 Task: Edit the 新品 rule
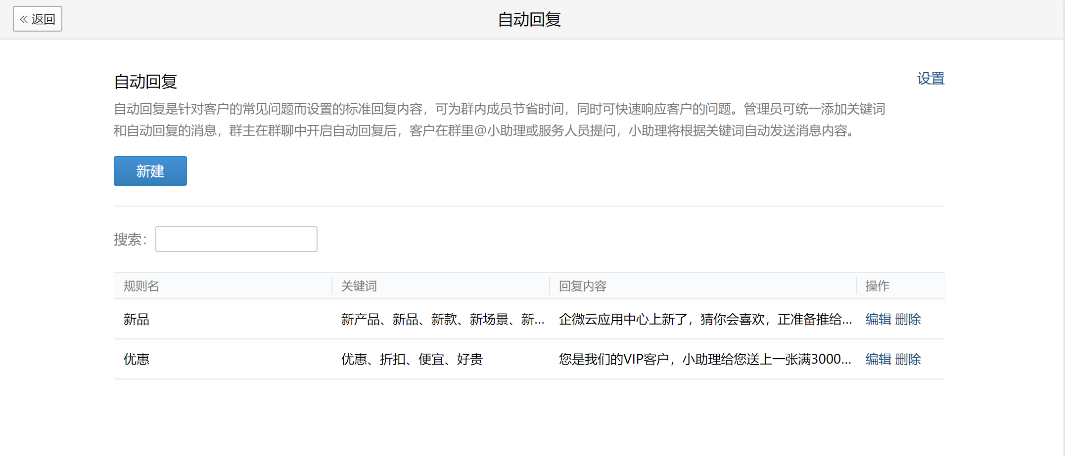[x=878, y=320]
